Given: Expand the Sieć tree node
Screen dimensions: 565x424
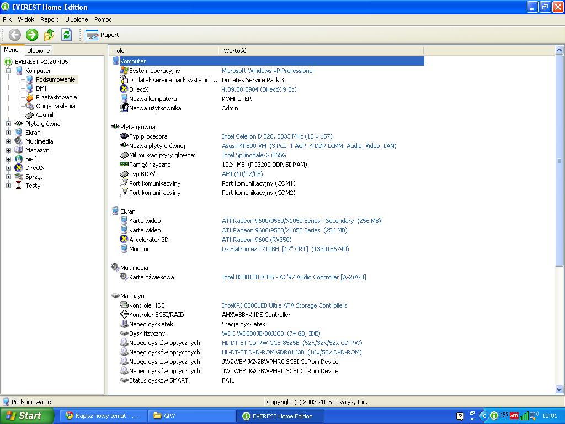Looking at the screenshot, I should click(x=8, y=160).
